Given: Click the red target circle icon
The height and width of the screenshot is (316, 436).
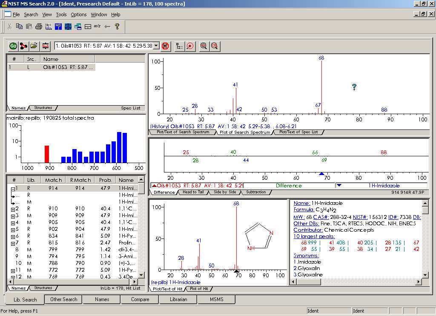Looking at the screenshot, I should tap(190, 46).
